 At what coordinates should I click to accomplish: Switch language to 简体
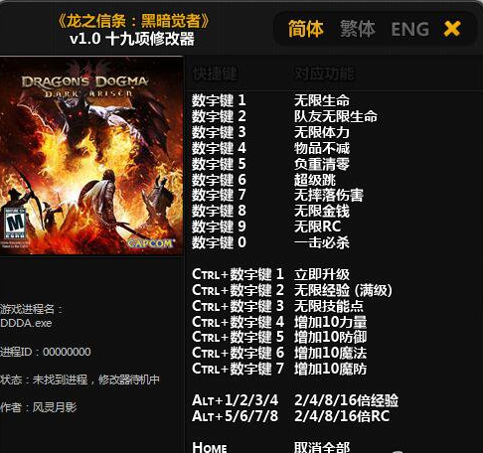305,29
